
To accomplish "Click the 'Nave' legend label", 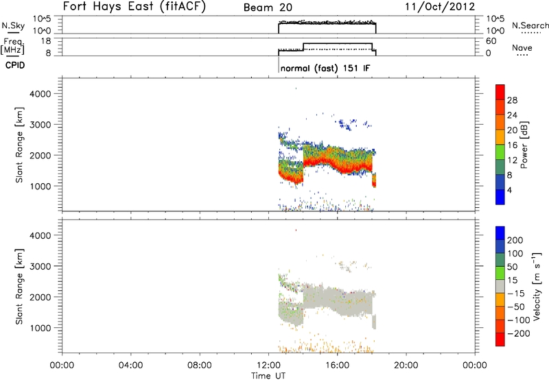I will click(522, 47).
